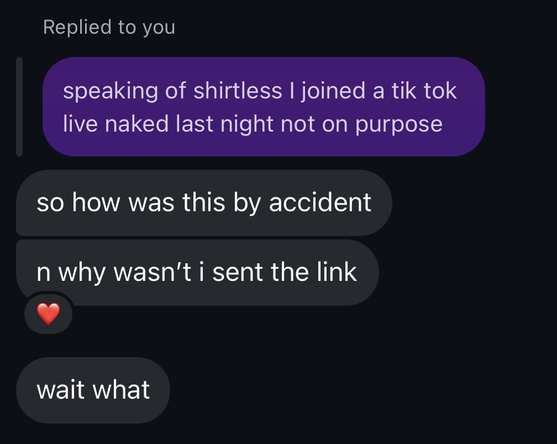
Task: Click the word "naked" in the quoted reply
Action: coord(138,123)
